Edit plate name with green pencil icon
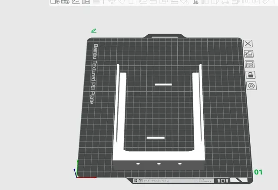The height and width of the screenshot is (190, 278). (x=94, y=31)
